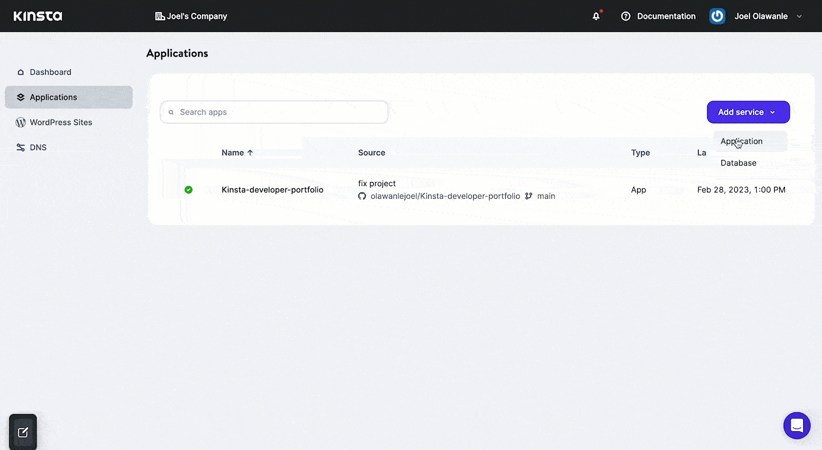
Task: Open DNS via its sidebar icon
Action: (20, 147)
